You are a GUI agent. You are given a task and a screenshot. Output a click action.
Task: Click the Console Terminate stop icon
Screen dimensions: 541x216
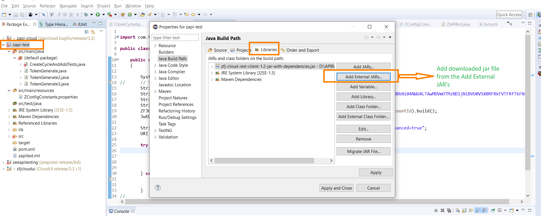pos(436,210)
